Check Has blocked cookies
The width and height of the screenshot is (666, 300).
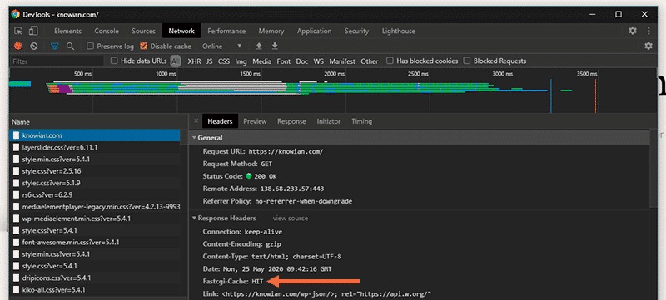(x=390, y=61)
